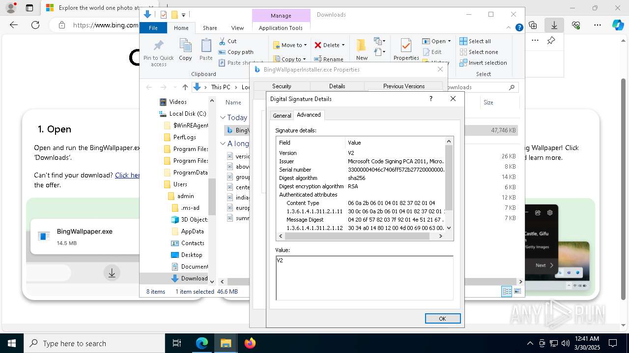This screenshot has width=629, height=353.
Task: Click Invert selection in ribbon
Action: point(483,63)
